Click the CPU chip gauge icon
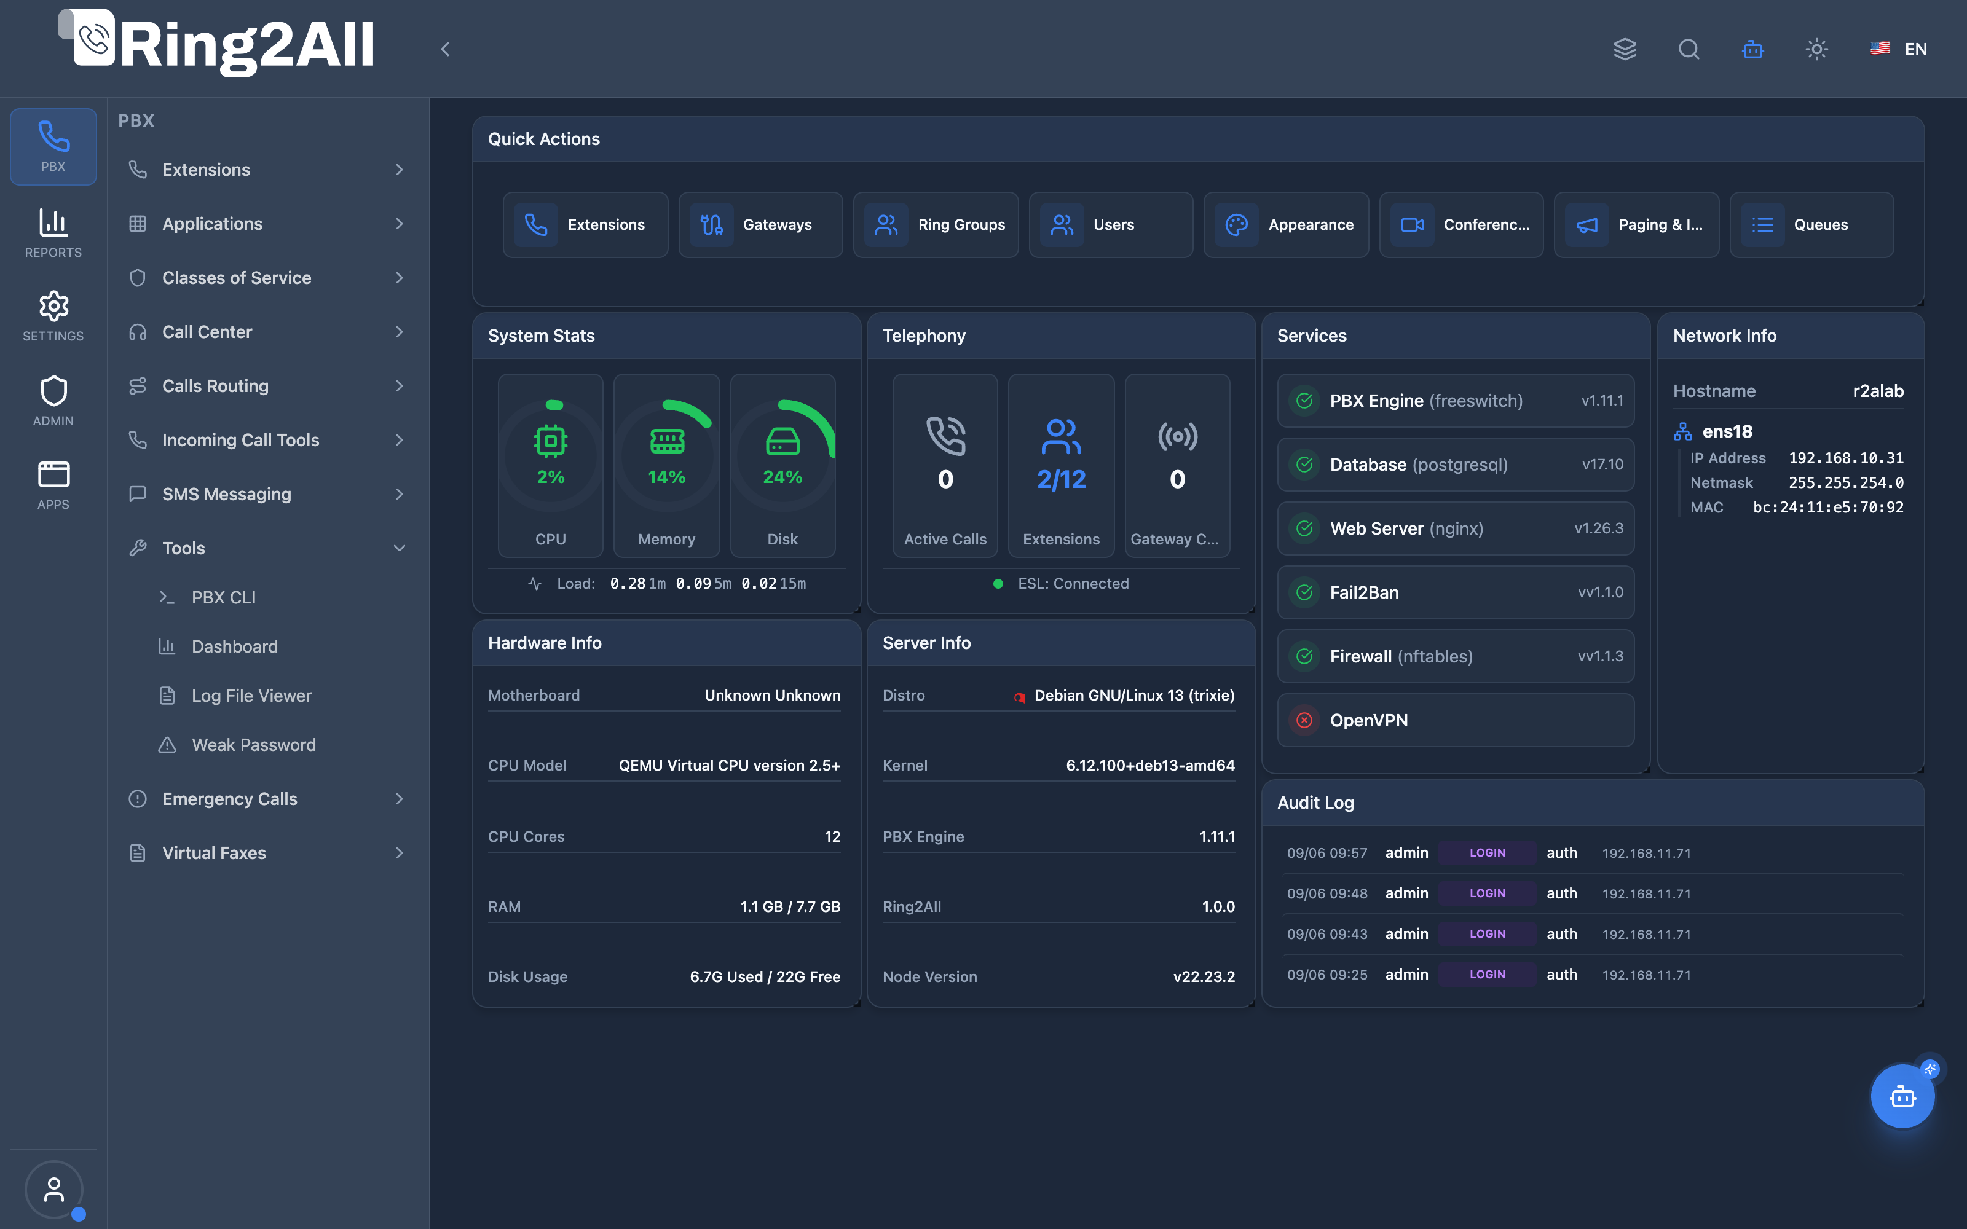1967x1229 pixels. (x=550, y=441)
